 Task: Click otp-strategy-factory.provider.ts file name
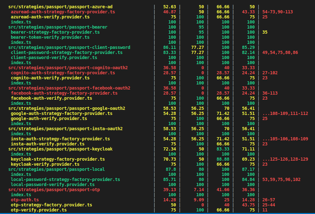(51, 205)
